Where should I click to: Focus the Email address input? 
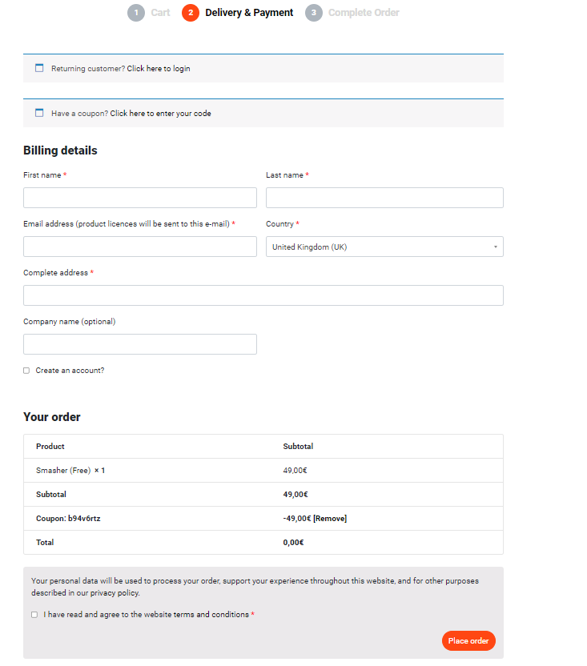tap(140, 247)
